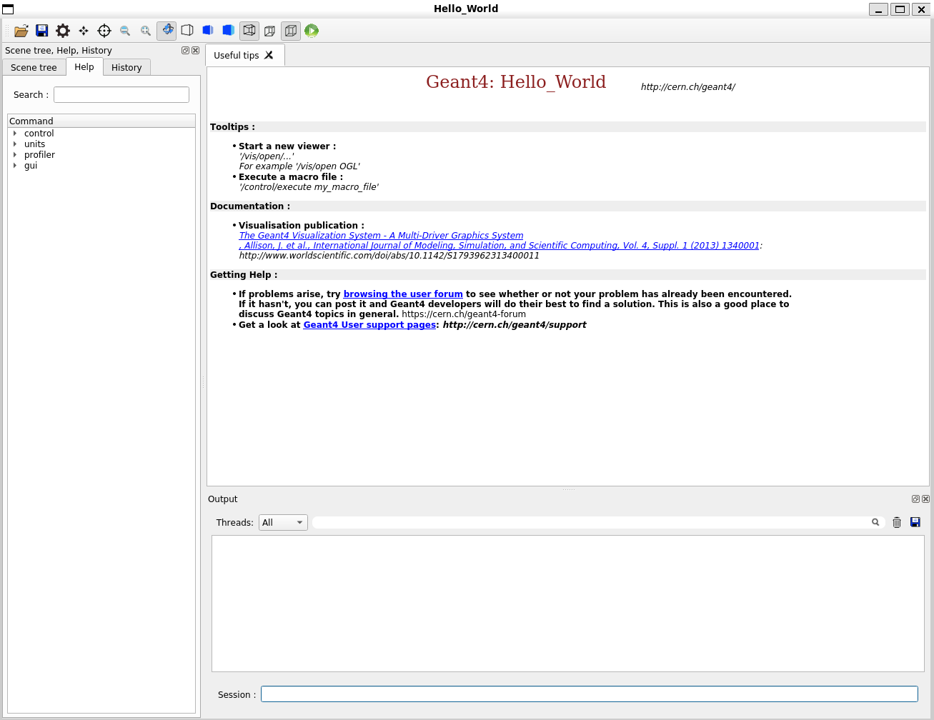
Task: Click the save viewer state icon
Action: pos(42,30)
